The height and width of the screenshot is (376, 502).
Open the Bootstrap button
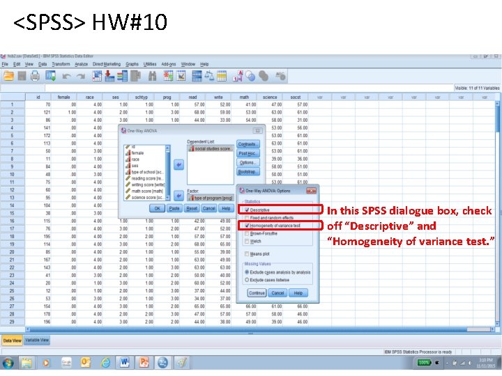pos(248,172)
